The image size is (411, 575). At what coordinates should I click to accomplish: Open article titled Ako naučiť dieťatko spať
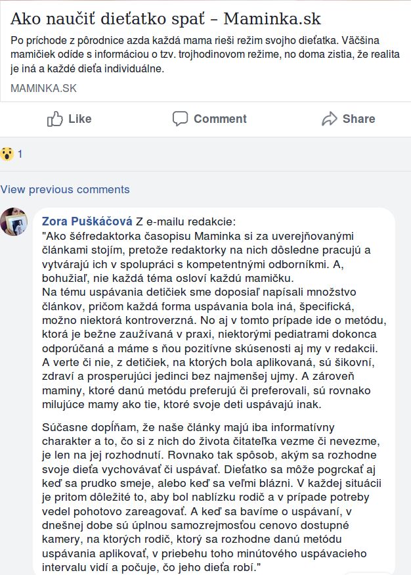tap(165, 18)
